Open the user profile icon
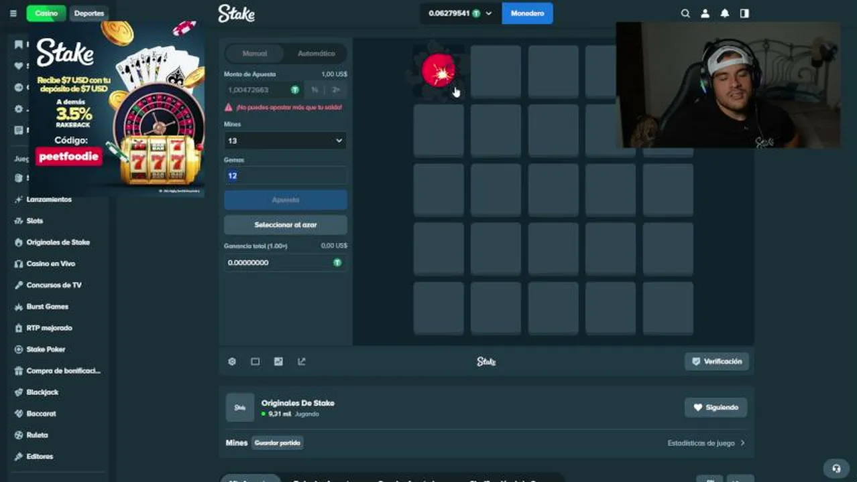 tap(705, 13)
